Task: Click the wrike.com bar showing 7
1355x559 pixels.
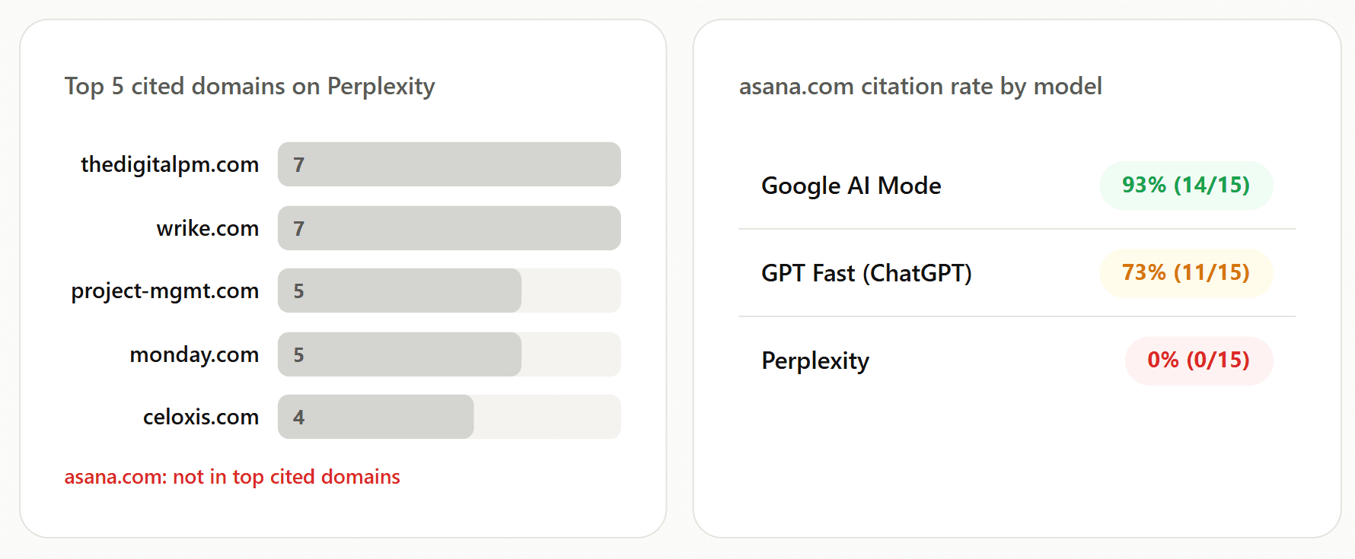Action: (x=449, y=228)
